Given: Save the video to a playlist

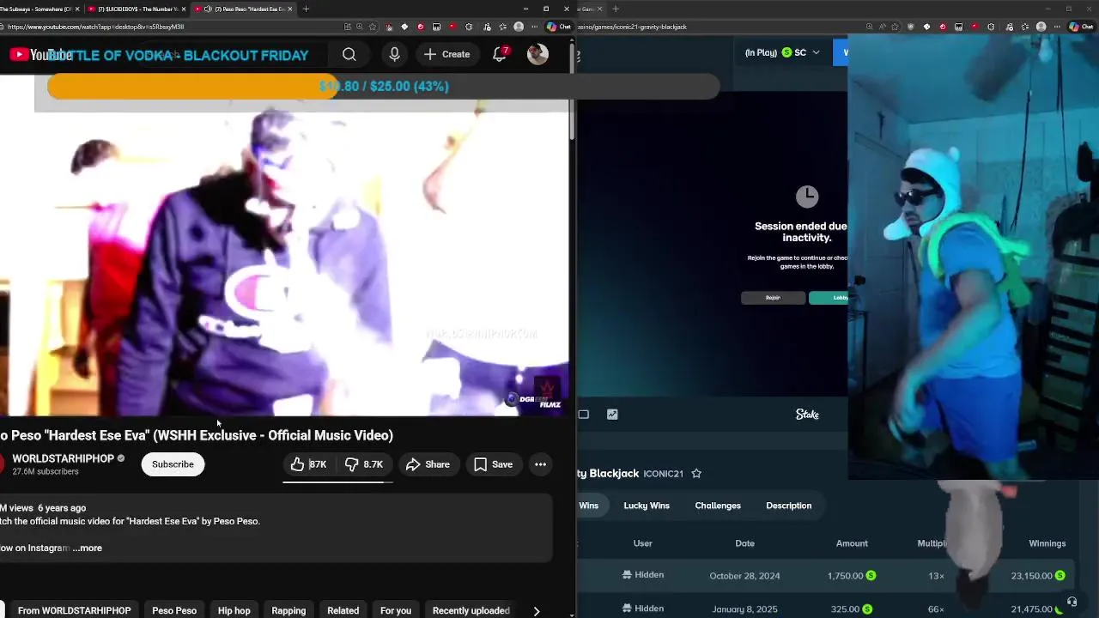Looking at the screenshot, I should pyautogui.click(x=493, y=464).
